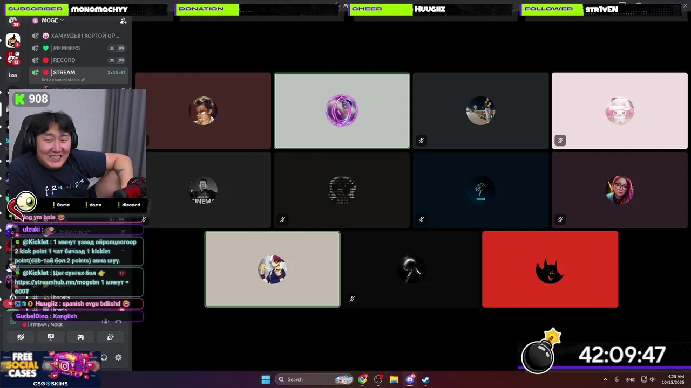Toggle deafen headphones icon
Viewport: 691px width, 388px height.
(104, 357)
